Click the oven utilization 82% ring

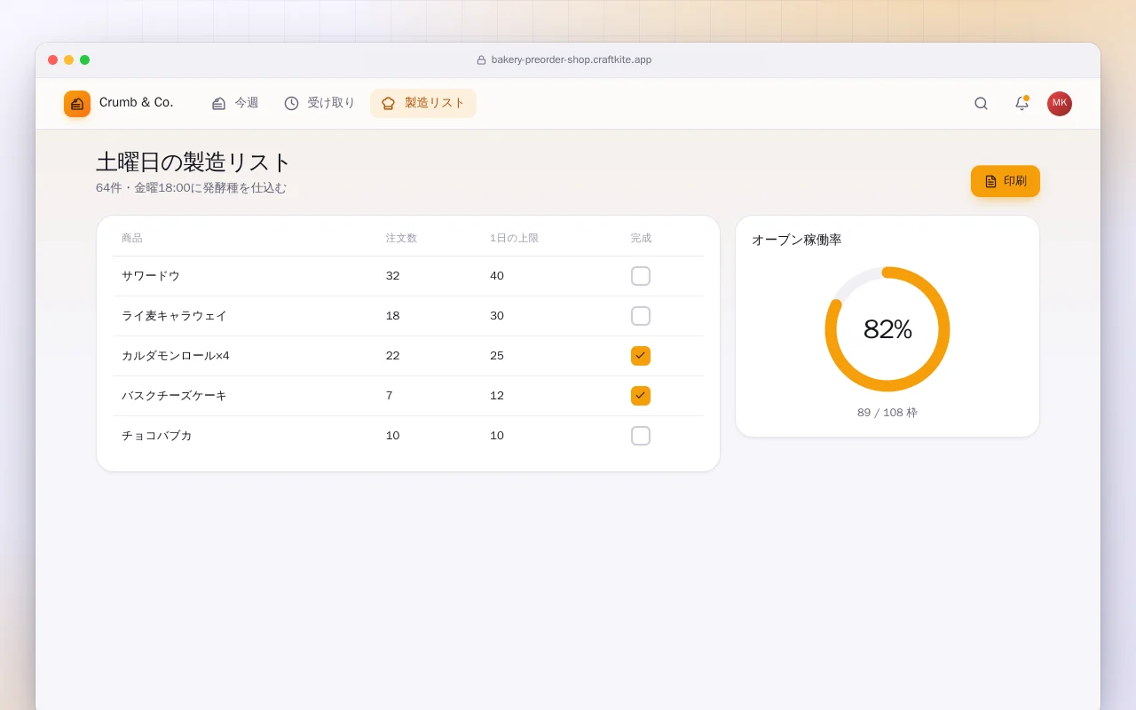pyautogui.click(x=887, y=329)
